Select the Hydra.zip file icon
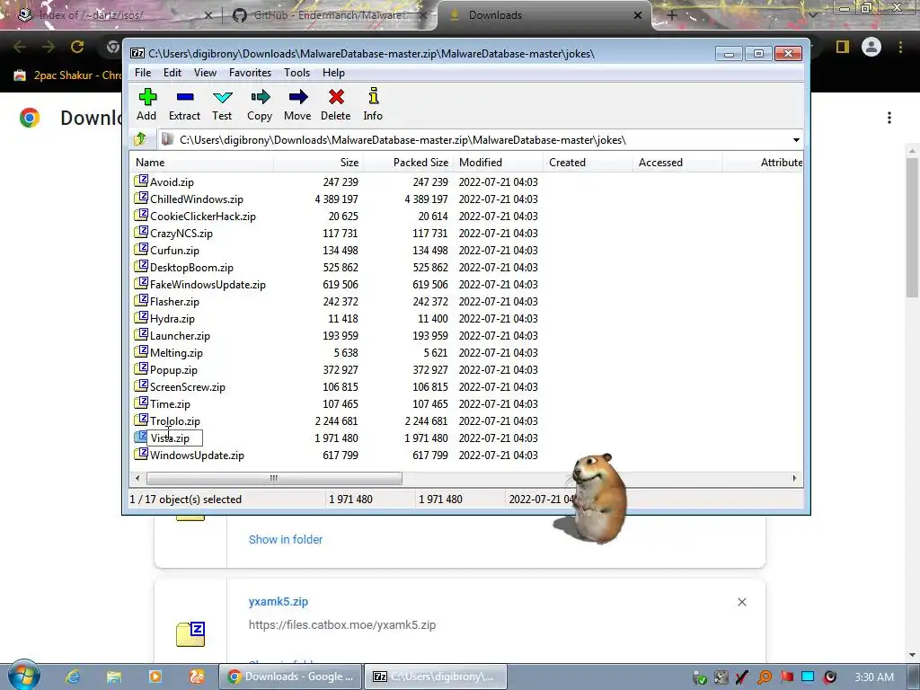This screenshot has width=920, height=690. point(141,318)
